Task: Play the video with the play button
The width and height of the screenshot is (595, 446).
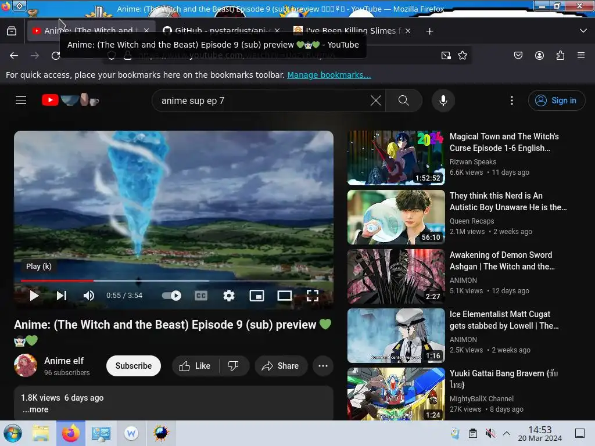Action: pos(34,296)
